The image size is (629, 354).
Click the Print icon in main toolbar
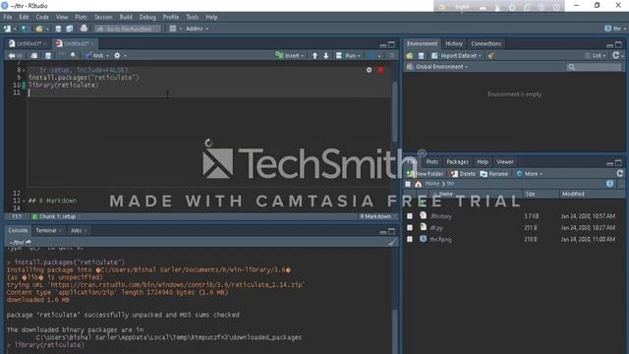[84, 29]
